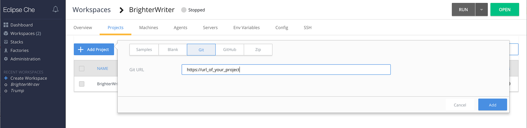The image size is (527, 128).
Task: Click the notifications bell icon
Action: pos(55,9)
